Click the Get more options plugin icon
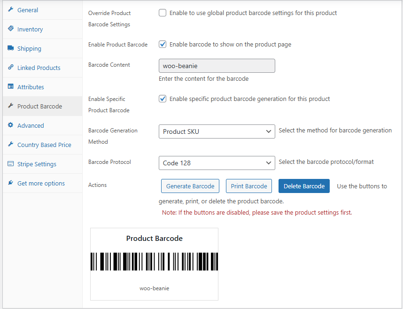Screen dimensions: 403x309 10,183
